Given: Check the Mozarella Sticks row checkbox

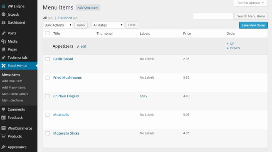Looking at the screenshot, I should [47, 133].
